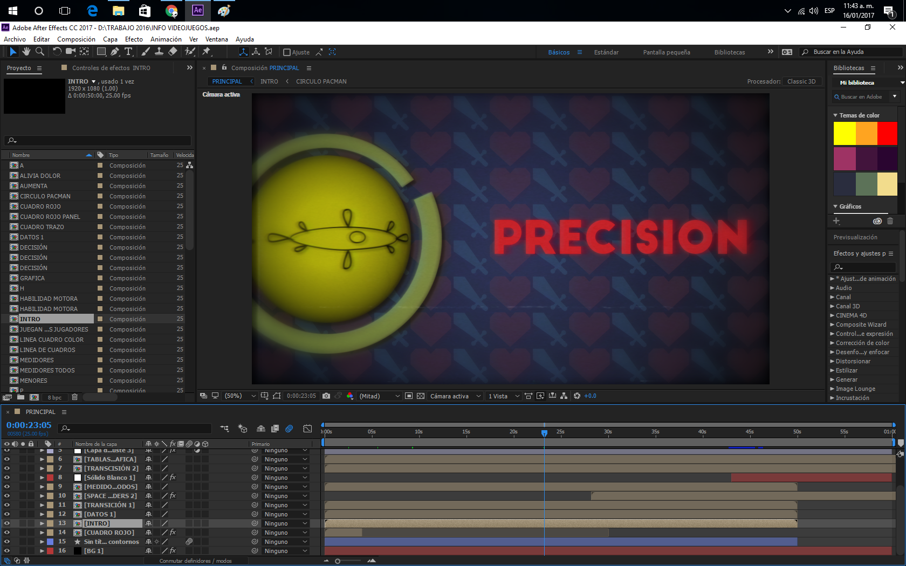Open the Archivo menu
The width and height of the screenshot is (906, 566).
tap(15, 39)
